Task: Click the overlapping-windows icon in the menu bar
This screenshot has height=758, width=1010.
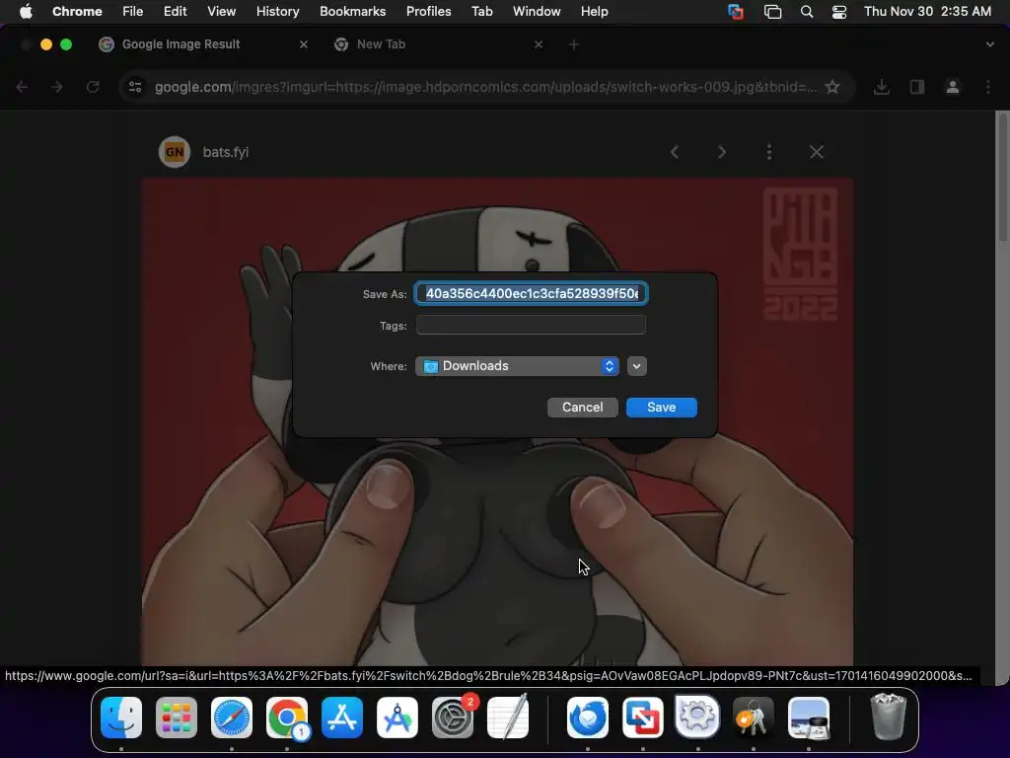Action: pyautogui.click(x=772, y=12)
